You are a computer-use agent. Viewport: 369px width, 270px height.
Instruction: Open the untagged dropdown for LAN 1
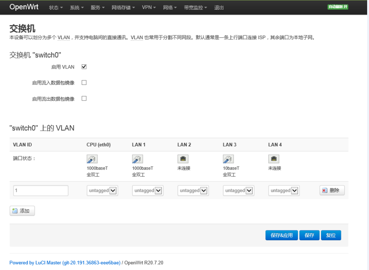coord(148,190)
